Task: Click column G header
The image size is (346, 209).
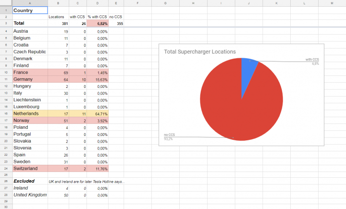Action: [x=165, y=3]
